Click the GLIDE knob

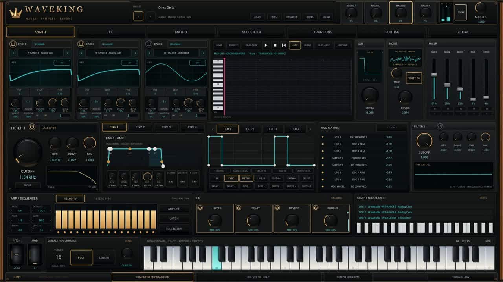click(127, 253)
